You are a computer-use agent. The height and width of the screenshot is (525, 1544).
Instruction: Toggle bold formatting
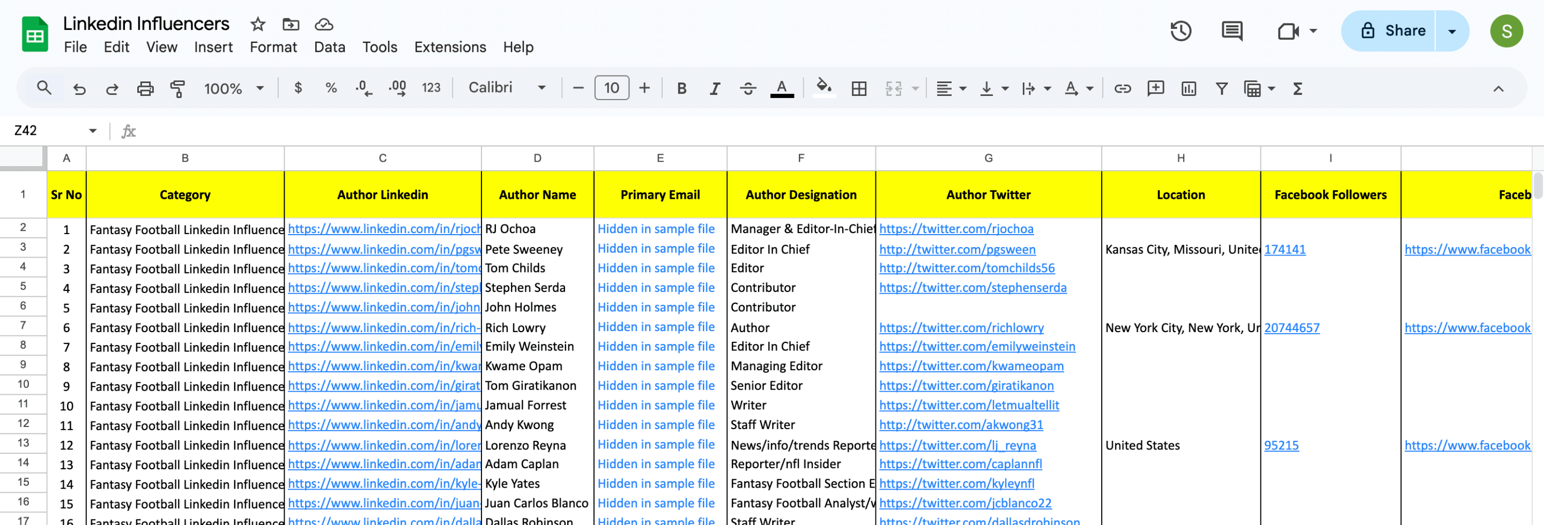pos(681,88)
